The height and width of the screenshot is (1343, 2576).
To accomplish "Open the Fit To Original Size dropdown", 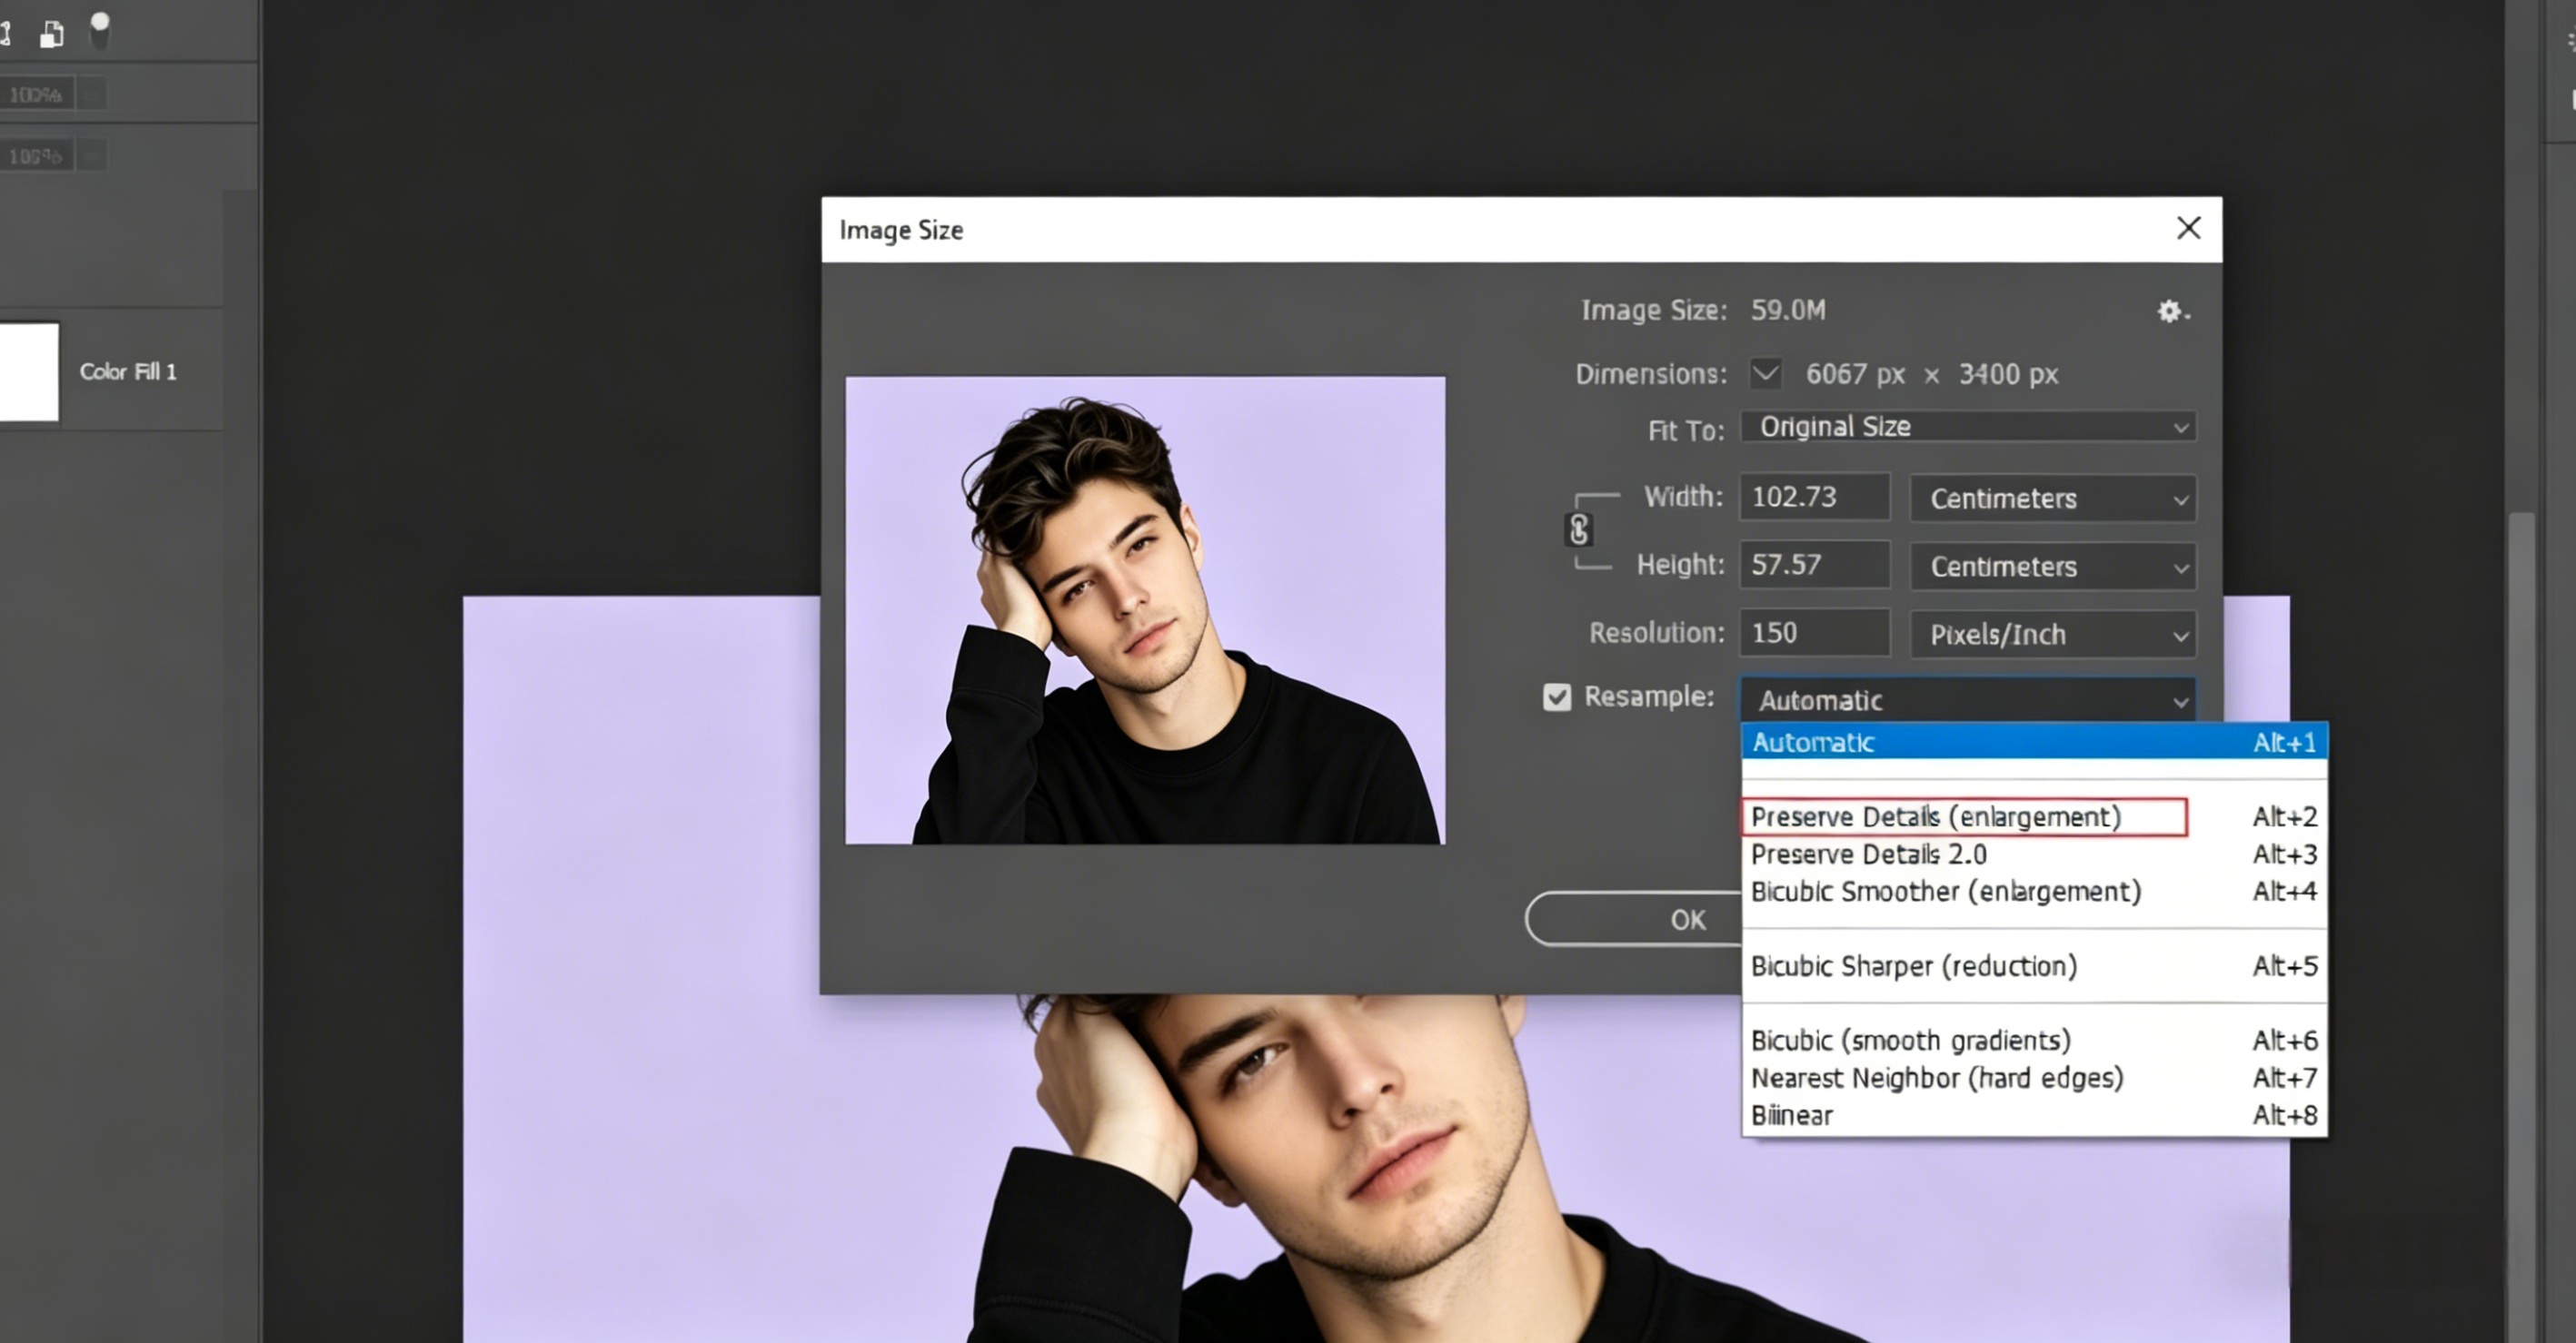I will point(1967,428).
